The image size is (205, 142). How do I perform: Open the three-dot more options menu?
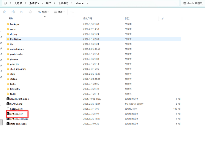point(72,12)
